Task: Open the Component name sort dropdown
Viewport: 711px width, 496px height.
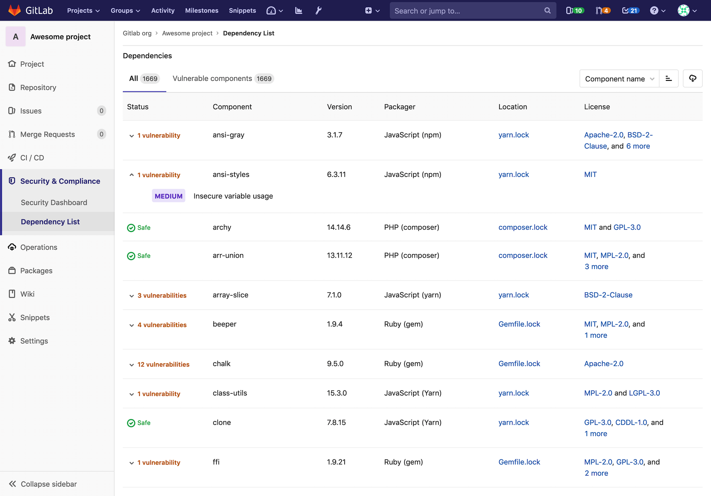Action: pos(619,79)
